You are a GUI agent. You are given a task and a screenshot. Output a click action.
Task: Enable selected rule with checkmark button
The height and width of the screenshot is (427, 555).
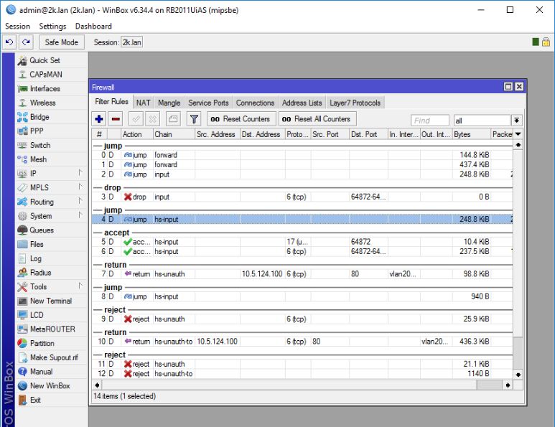point(136,119)
